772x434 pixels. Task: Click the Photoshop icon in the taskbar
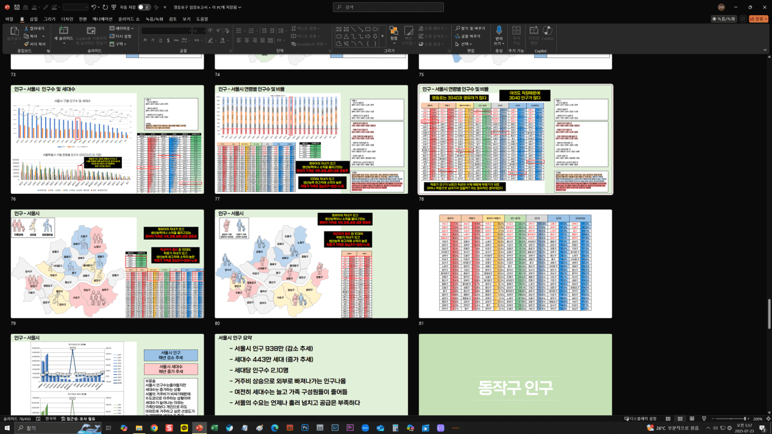[305, 428]
